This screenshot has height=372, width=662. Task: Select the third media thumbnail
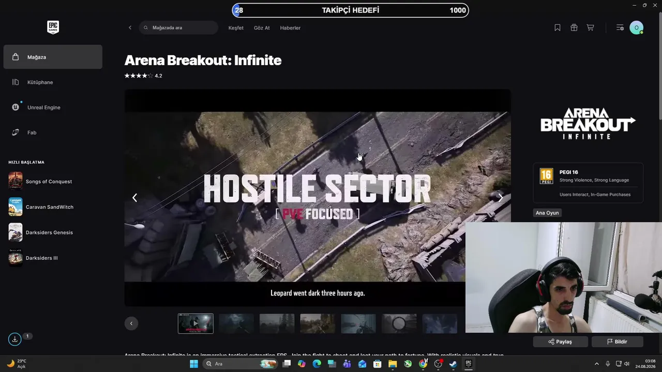coord(277,323)
